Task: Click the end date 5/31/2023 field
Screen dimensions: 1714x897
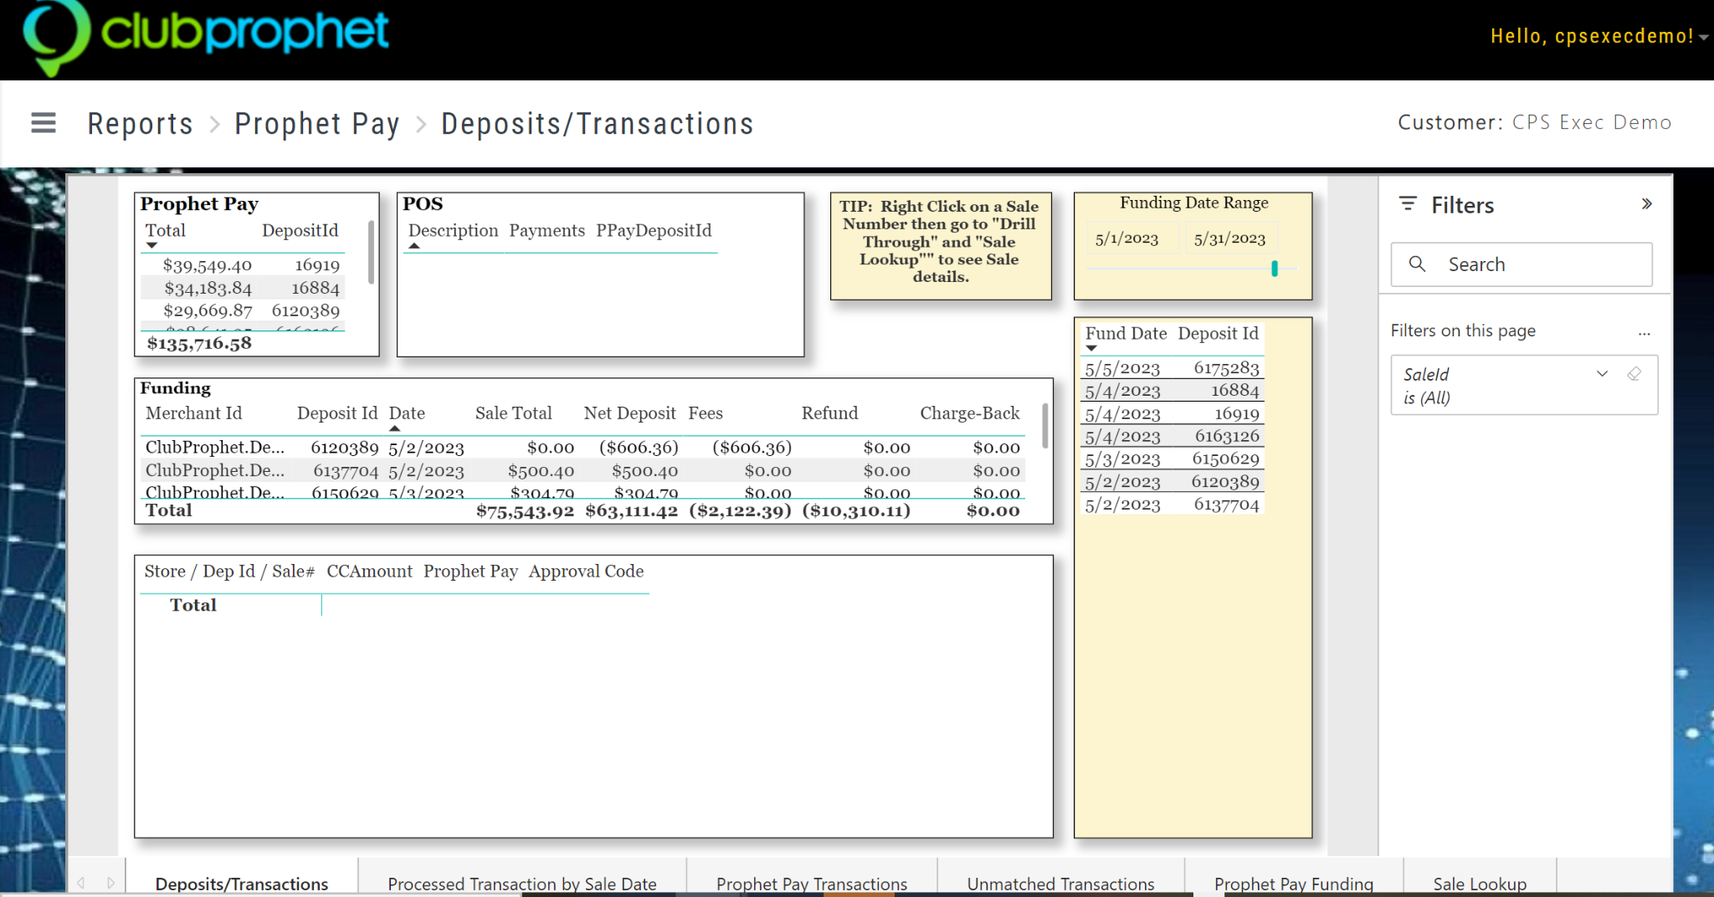Action: [x=1229, y=238]
